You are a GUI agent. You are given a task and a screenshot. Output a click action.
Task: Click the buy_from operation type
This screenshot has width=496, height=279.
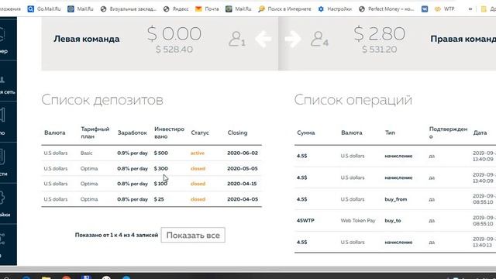click(x=396, y=199)
